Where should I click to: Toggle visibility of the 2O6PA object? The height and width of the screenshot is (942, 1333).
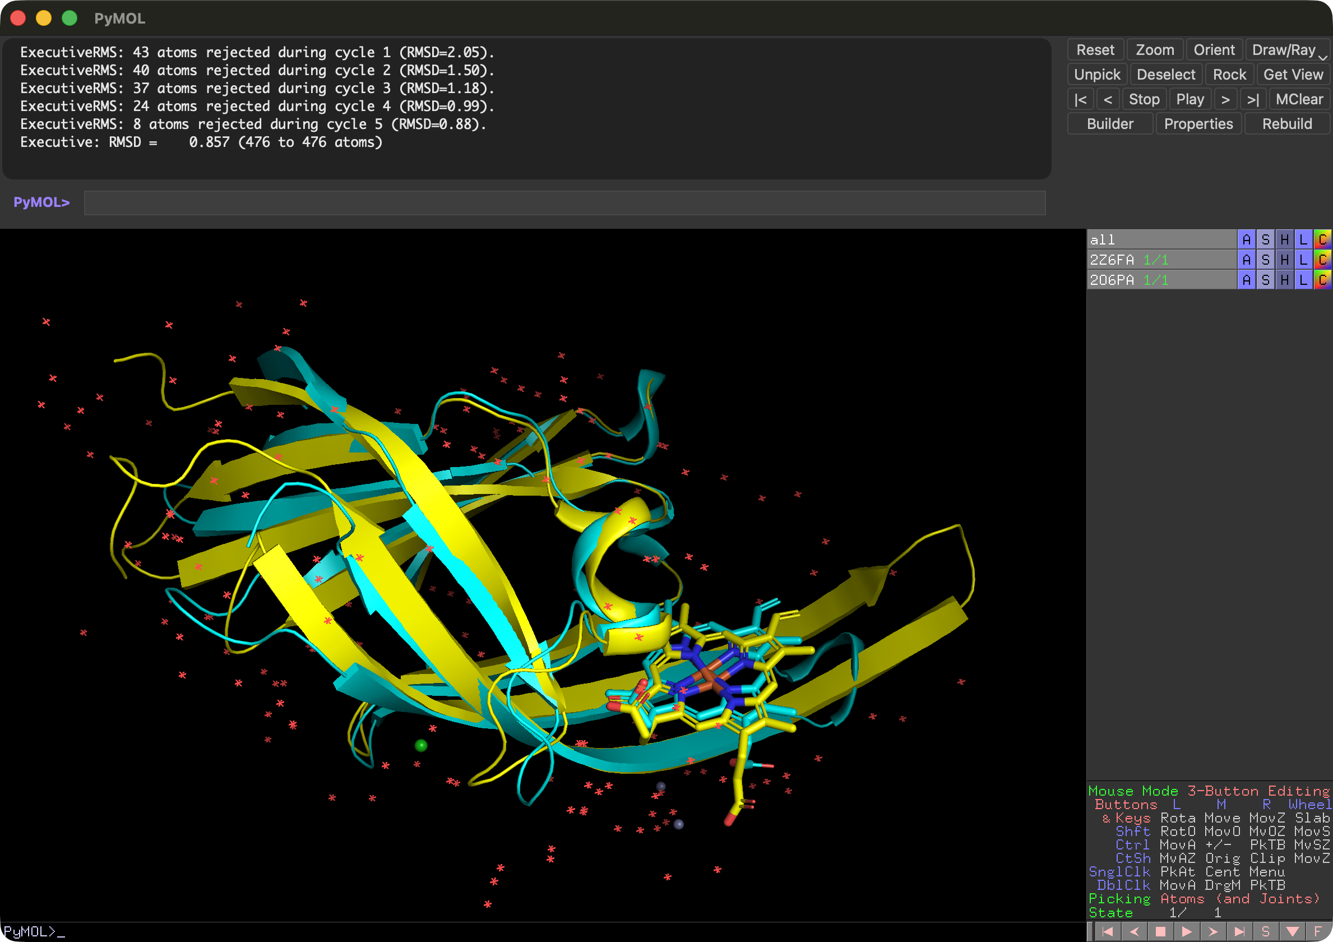click(x=1112, y=280)
